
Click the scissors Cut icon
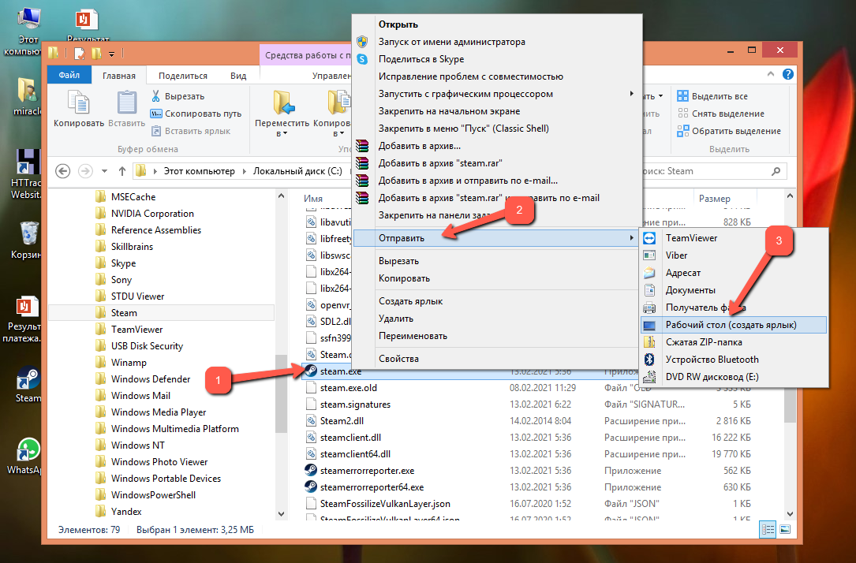pos(156,96)
